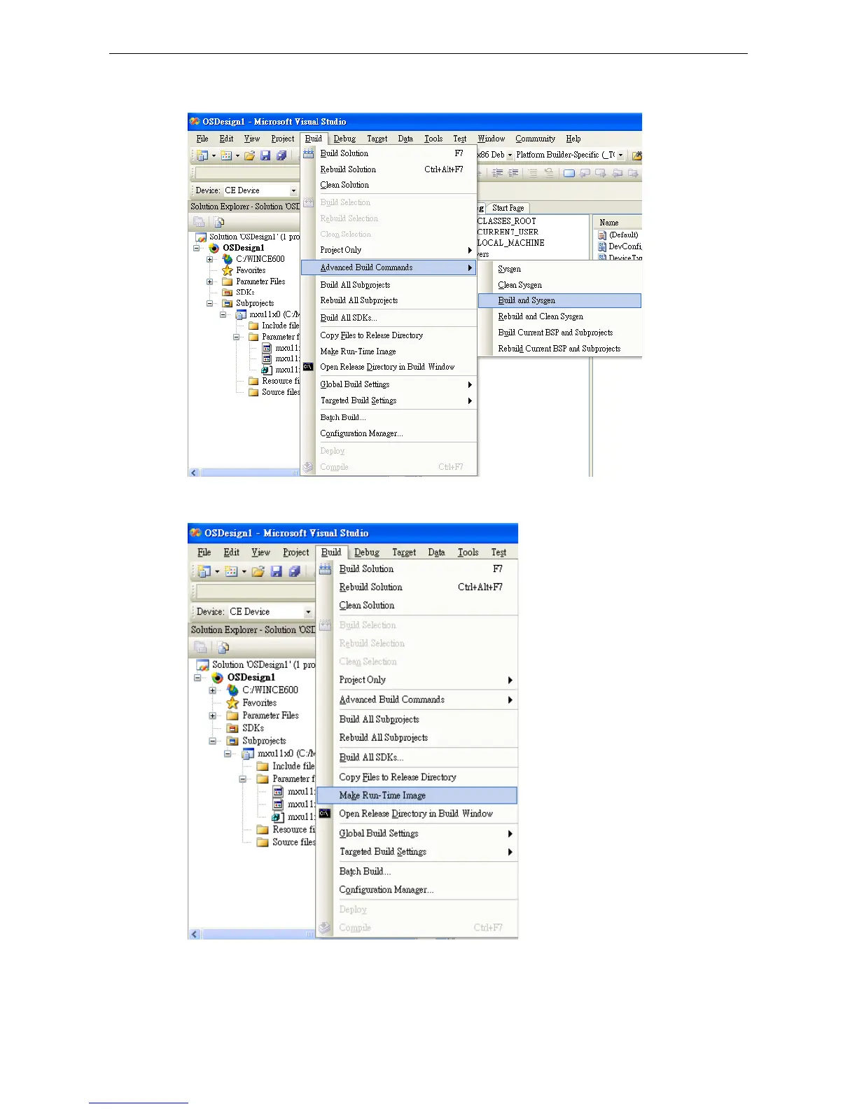Switch to Start Page tab
The width and height of the screenshot is (857, 1109).
coord(508,208)
